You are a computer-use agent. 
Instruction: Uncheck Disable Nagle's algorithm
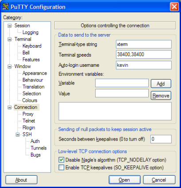click(62, 160)
